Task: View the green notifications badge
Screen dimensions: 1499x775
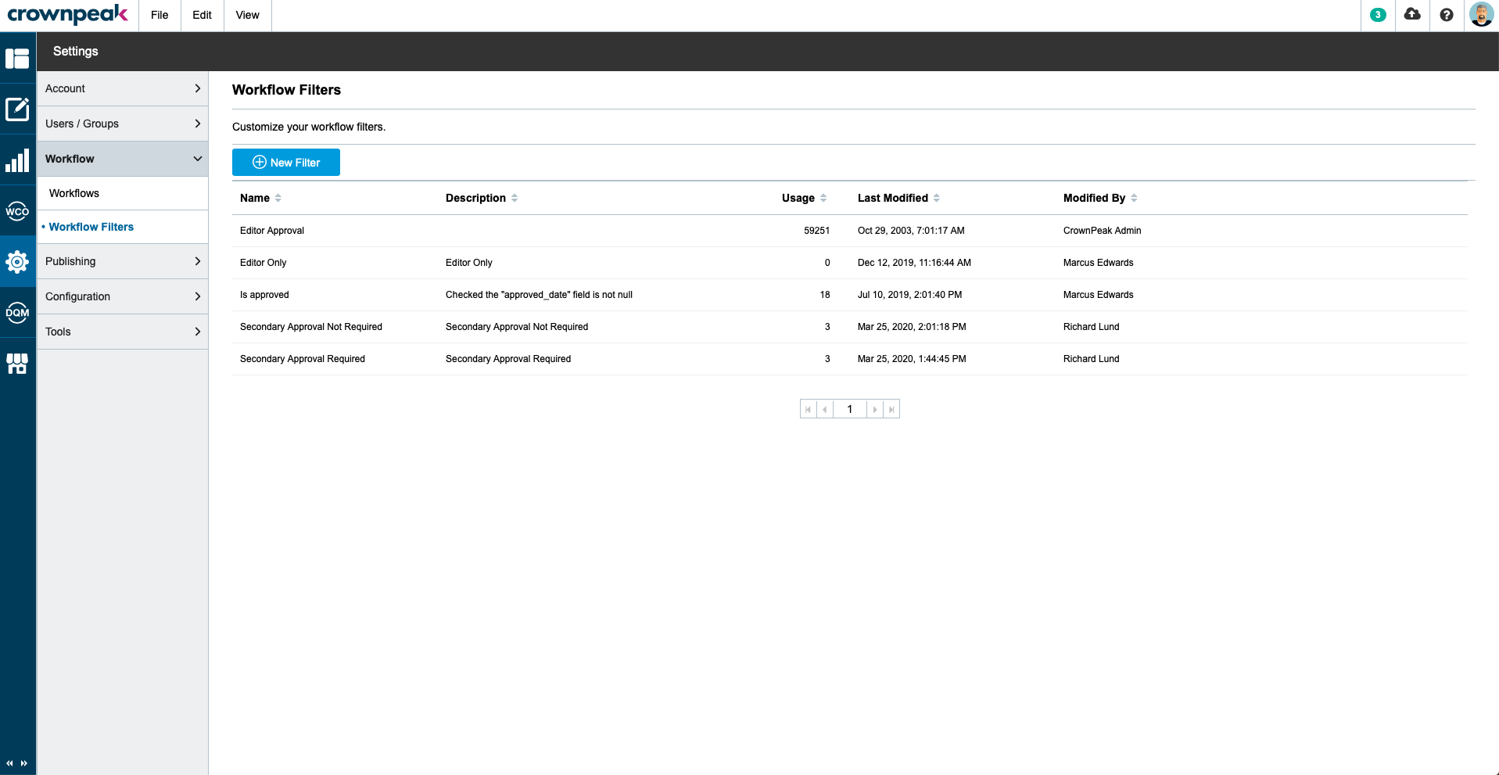Action: pyautogui.click(x=1379, y=15)
